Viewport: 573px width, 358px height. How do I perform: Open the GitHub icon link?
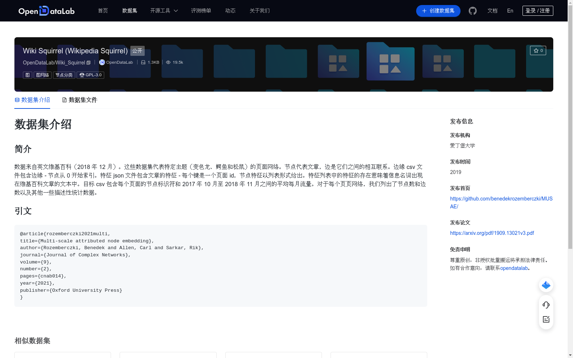click(x=473, y=11)
